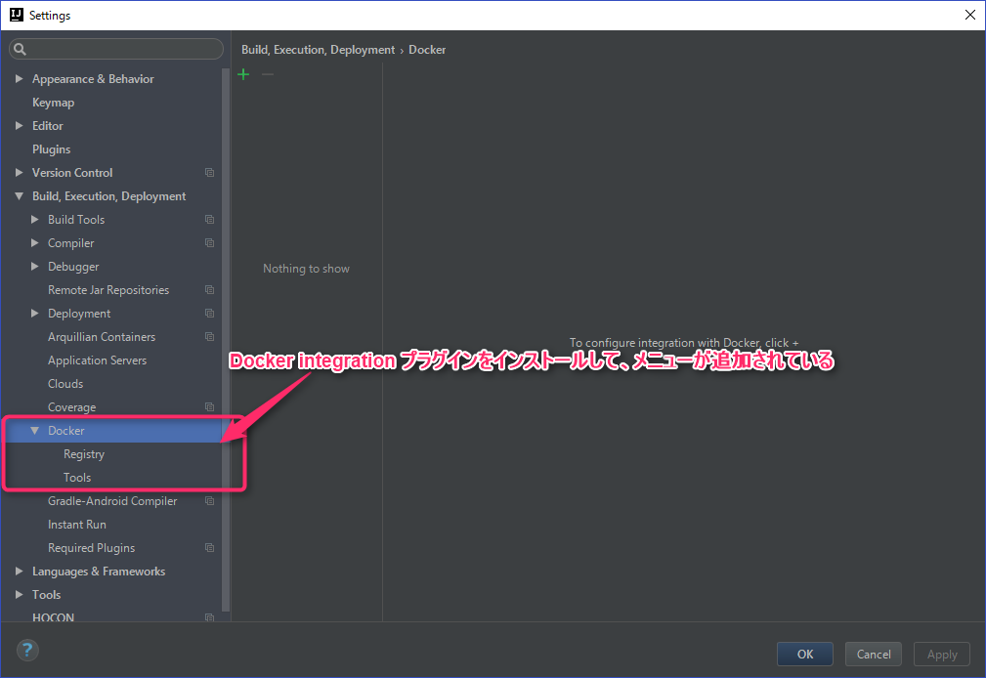Viewport: 986px width, 678px height.
Task: Click the project-level icon next to Compiler
Action: [209, 243]
